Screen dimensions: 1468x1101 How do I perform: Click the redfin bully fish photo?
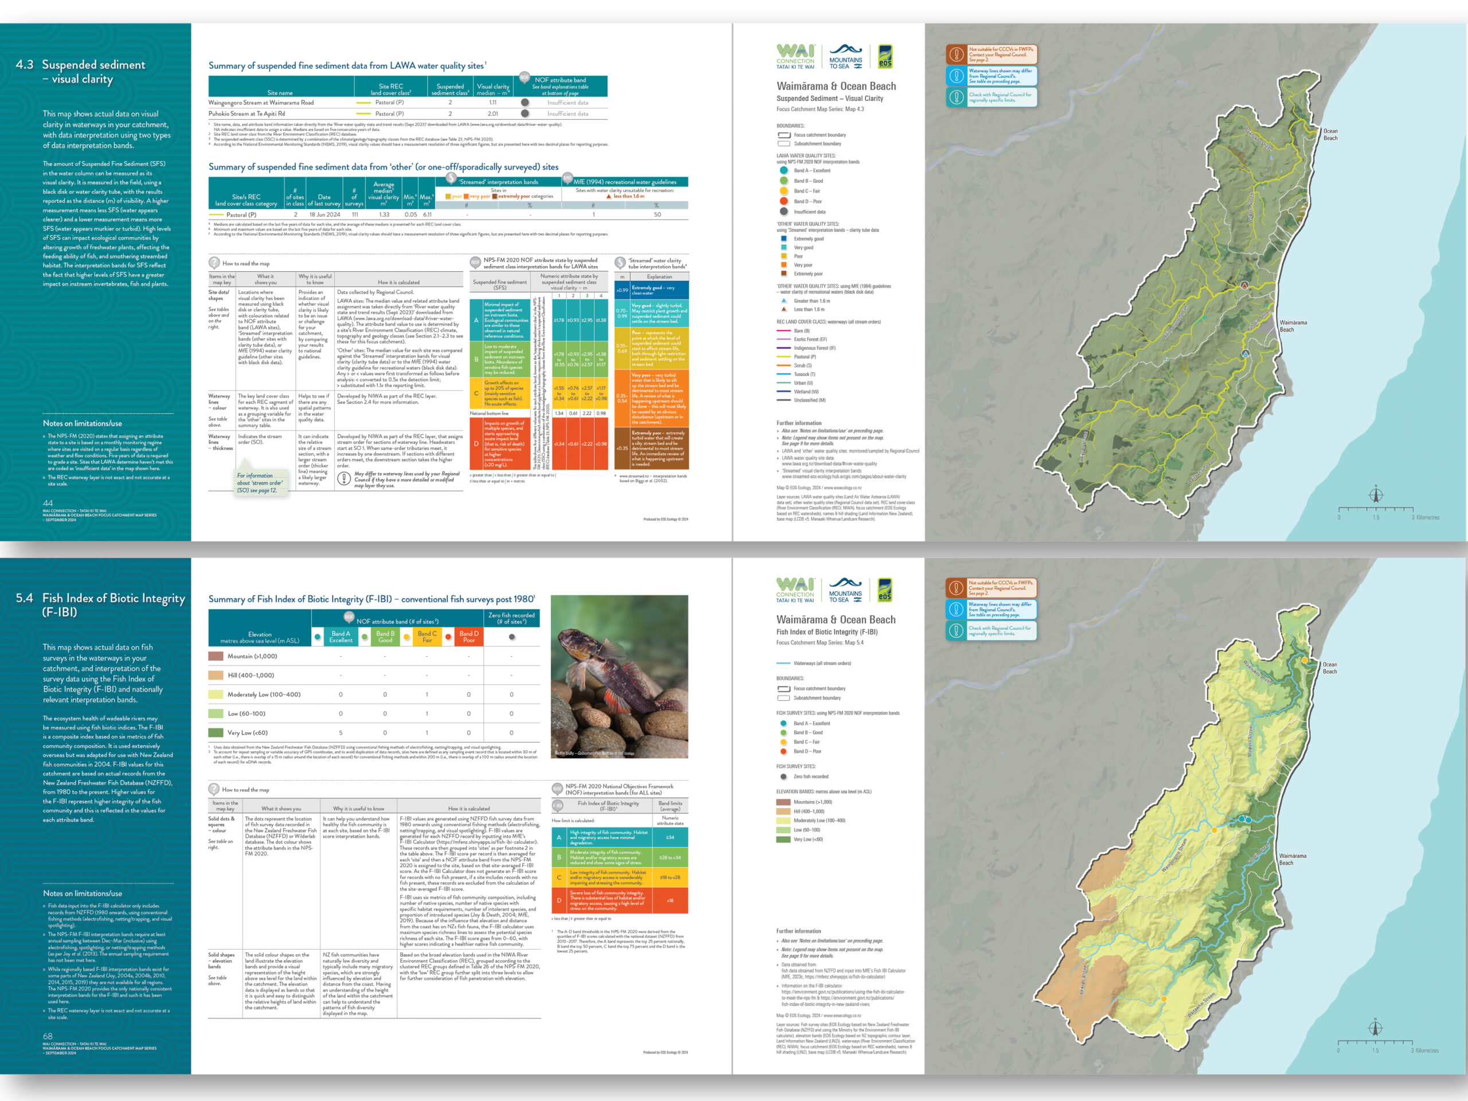tap(619, 676)
